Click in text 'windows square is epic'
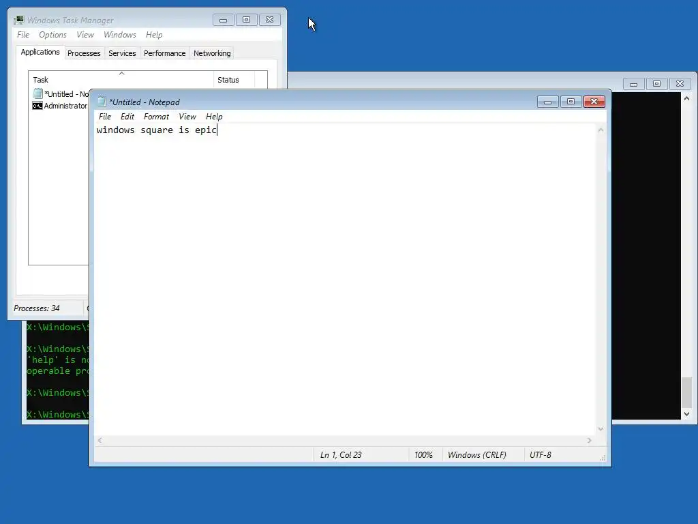The width and height of the screenshot is (698, 524). click(x=156, y=130)
